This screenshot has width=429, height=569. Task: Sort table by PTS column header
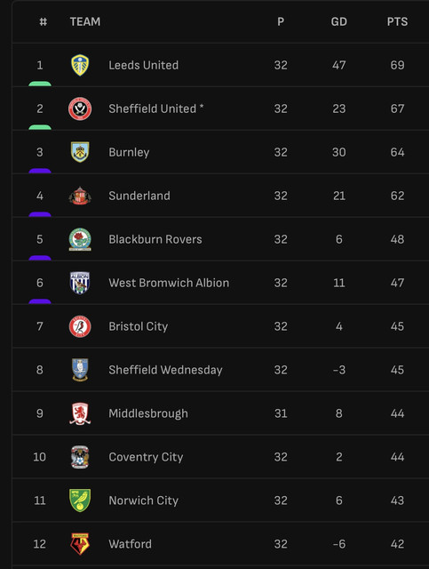pos(397,21)
